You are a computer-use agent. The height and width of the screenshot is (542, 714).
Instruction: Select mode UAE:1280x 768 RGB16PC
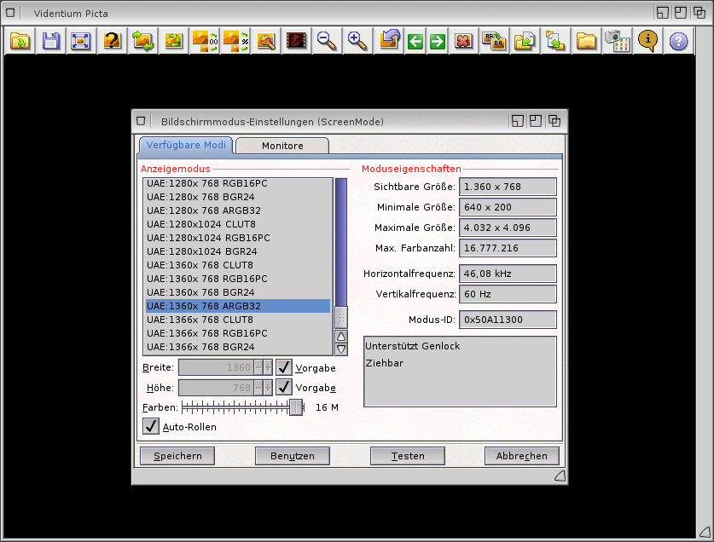pyautogui.click(x=238, y=183)
